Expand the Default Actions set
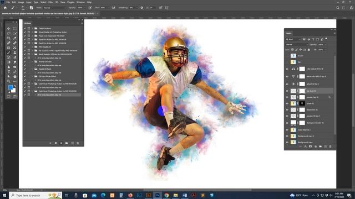This screenshot has width=355, height=199. (x=33, y=28)
